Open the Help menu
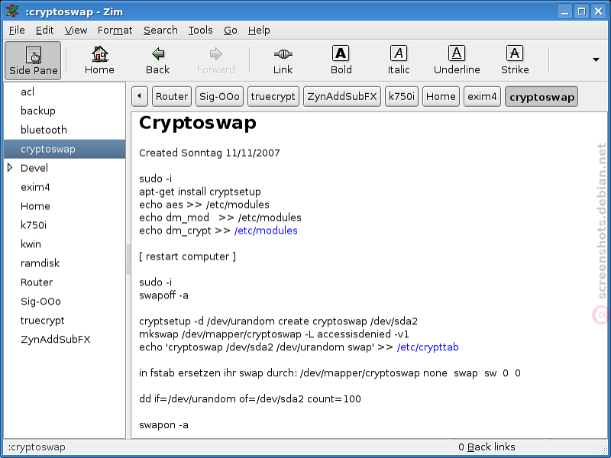Screen dimensions: 611x458 point(259,31)
